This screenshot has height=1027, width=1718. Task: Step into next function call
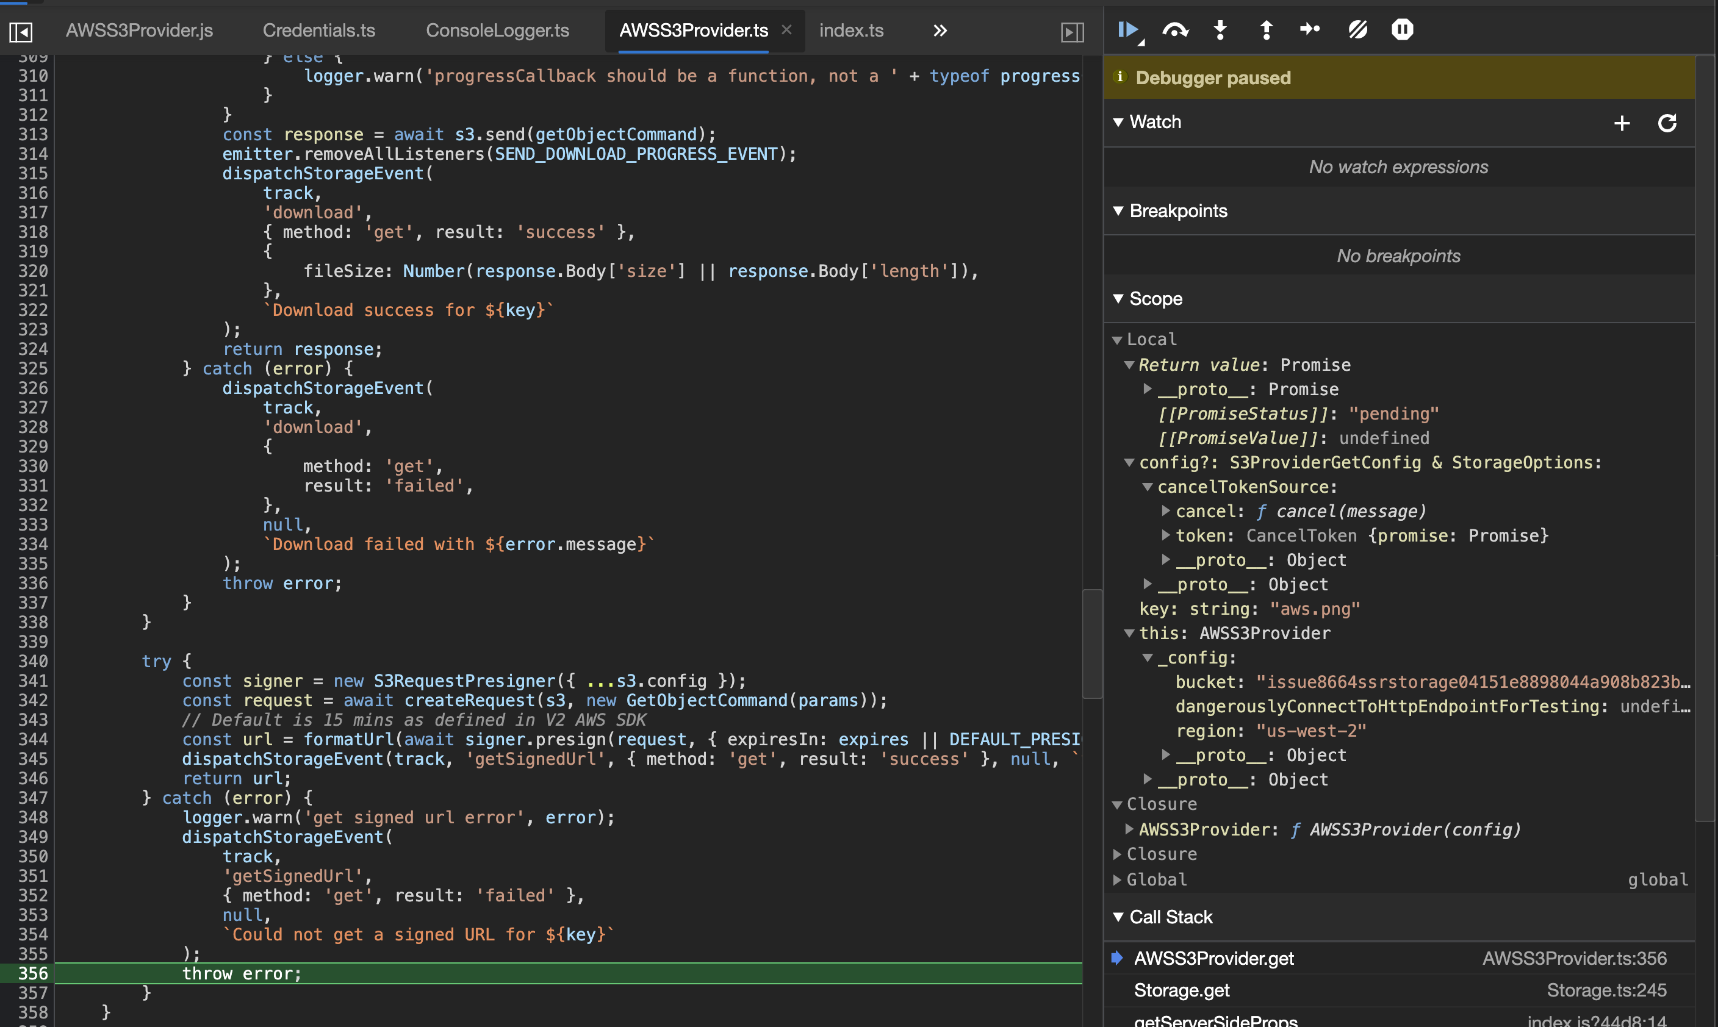pos(1220,30)
